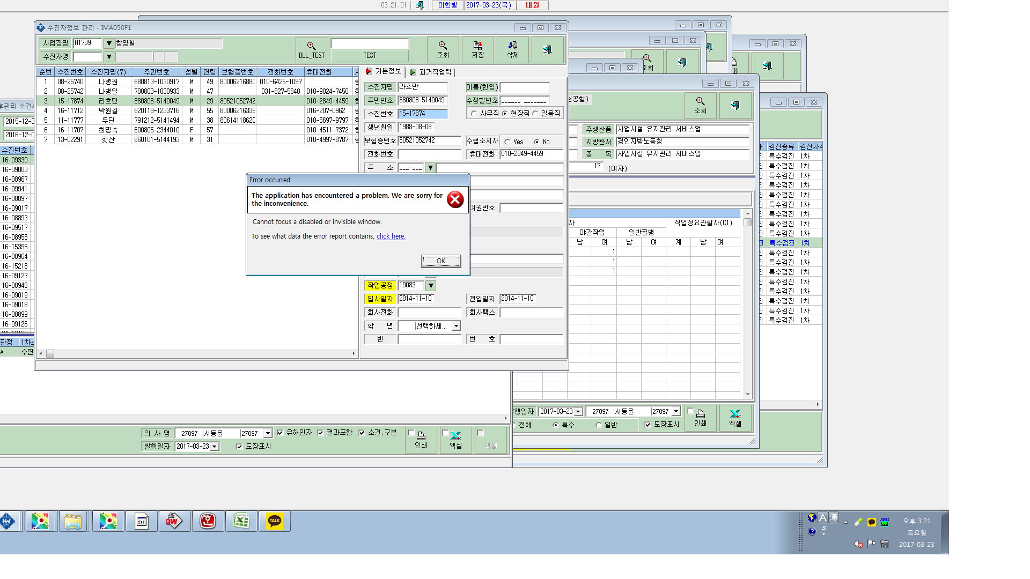Screen dimensions: 1030x579
Task: Expand the 사업장명 dropdown arrow
Action: 109,43
